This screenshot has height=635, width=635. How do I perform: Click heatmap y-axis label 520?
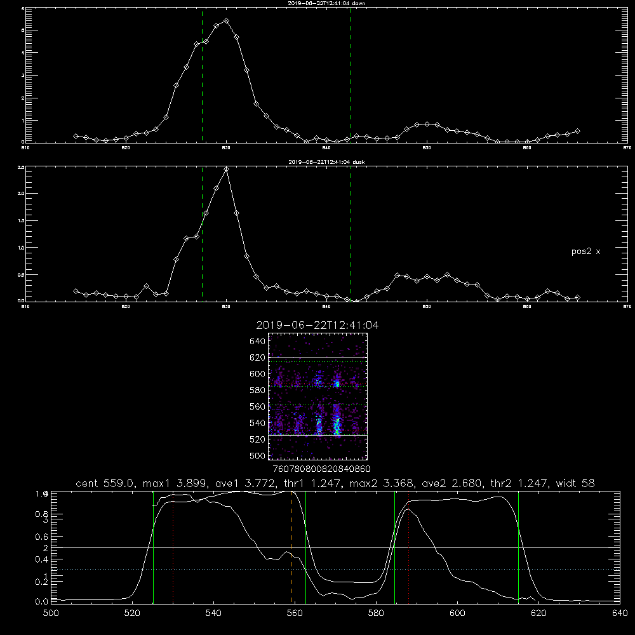tap(257, 439)
